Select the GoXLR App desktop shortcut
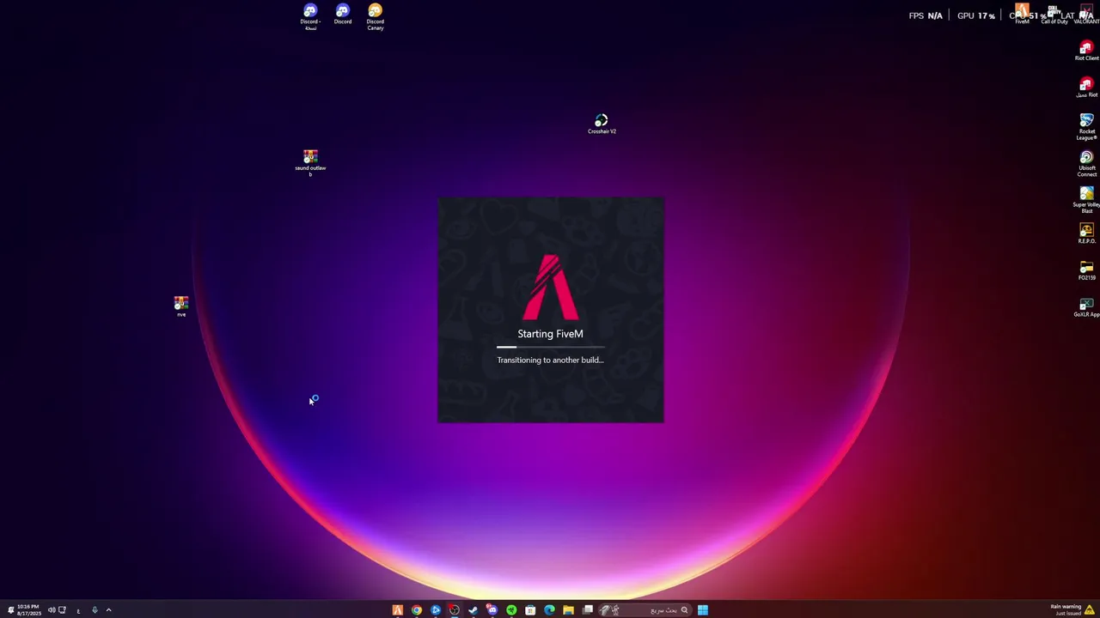 [1086, 307]
